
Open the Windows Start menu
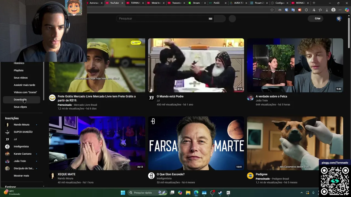point(123,193)
